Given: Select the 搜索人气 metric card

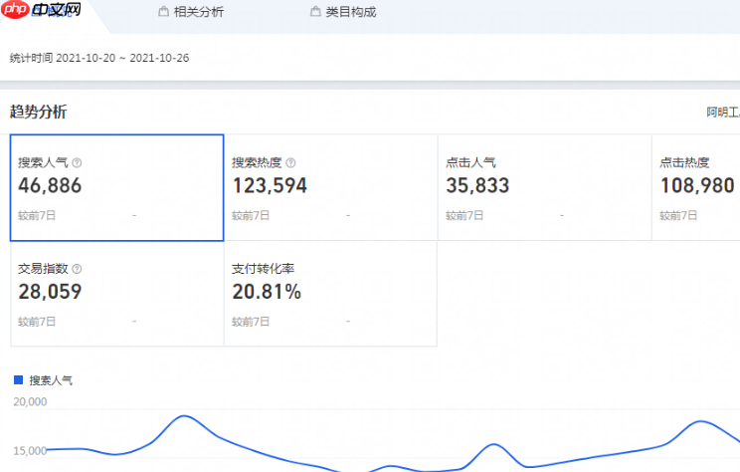Looking at the screenshot, I should pos(116,187).
